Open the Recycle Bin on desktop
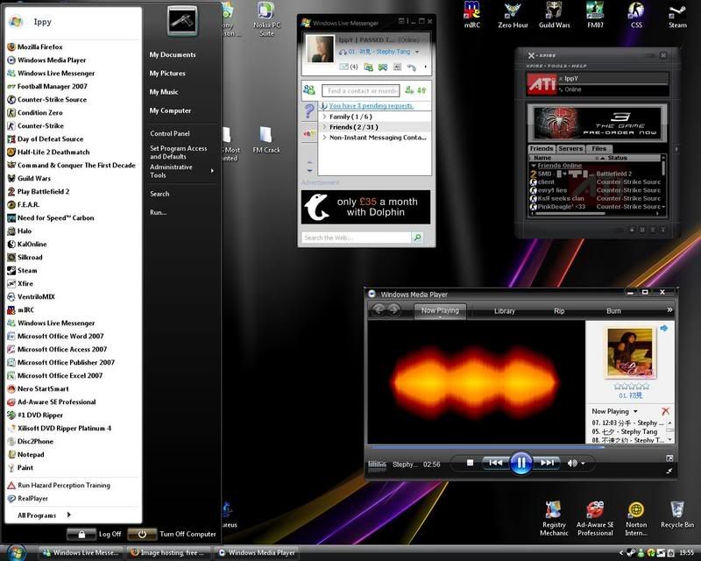Image resolution: width=701 pixels, height=561 pixels. (677, 515)
